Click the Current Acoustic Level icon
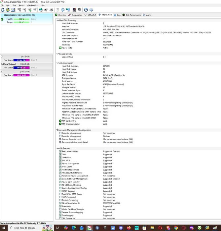 pos(60,139)
